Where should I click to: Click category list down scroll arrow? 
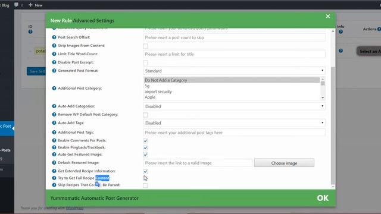[323, 97]
